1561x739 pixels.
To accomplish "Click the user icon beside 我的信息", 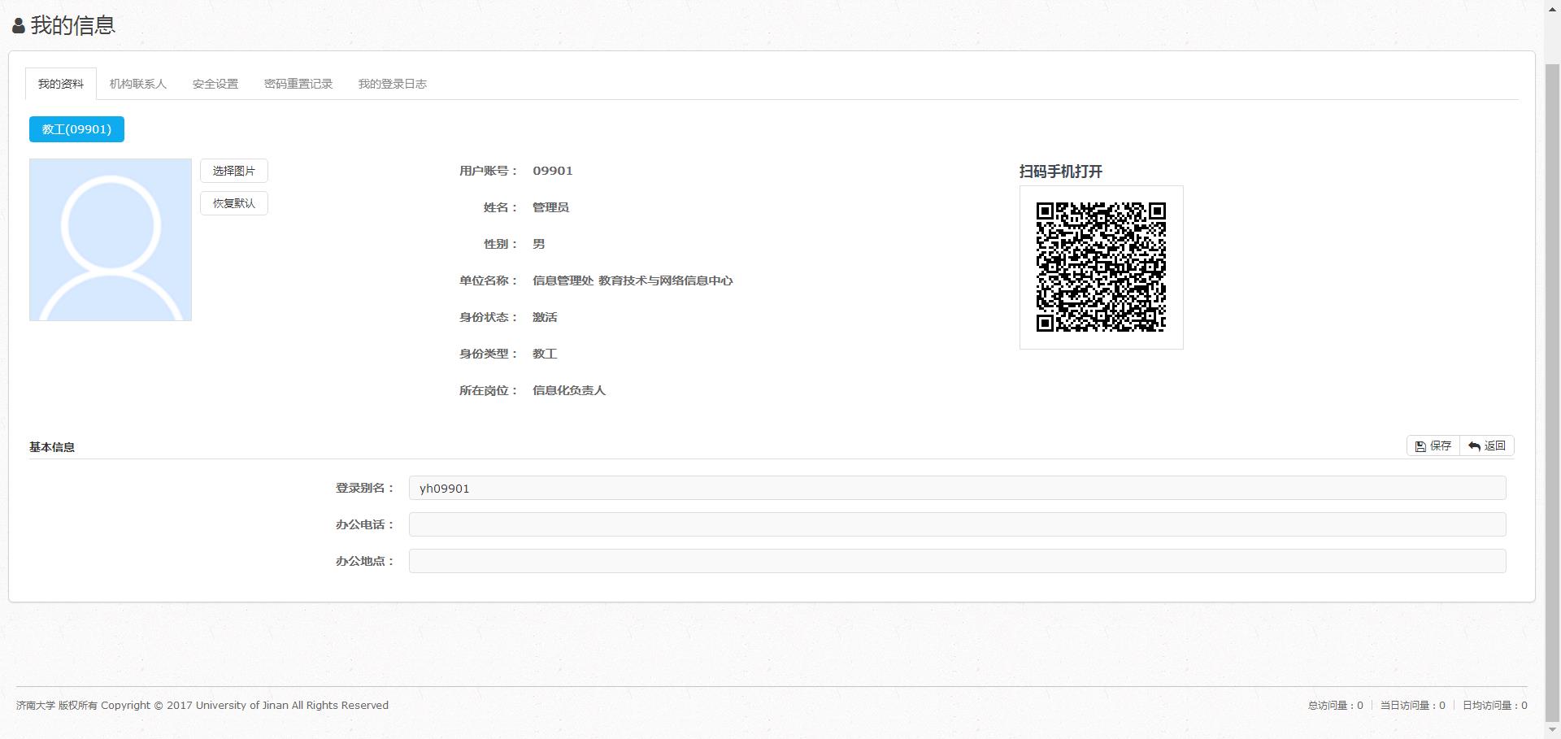I will coord(19,26).
